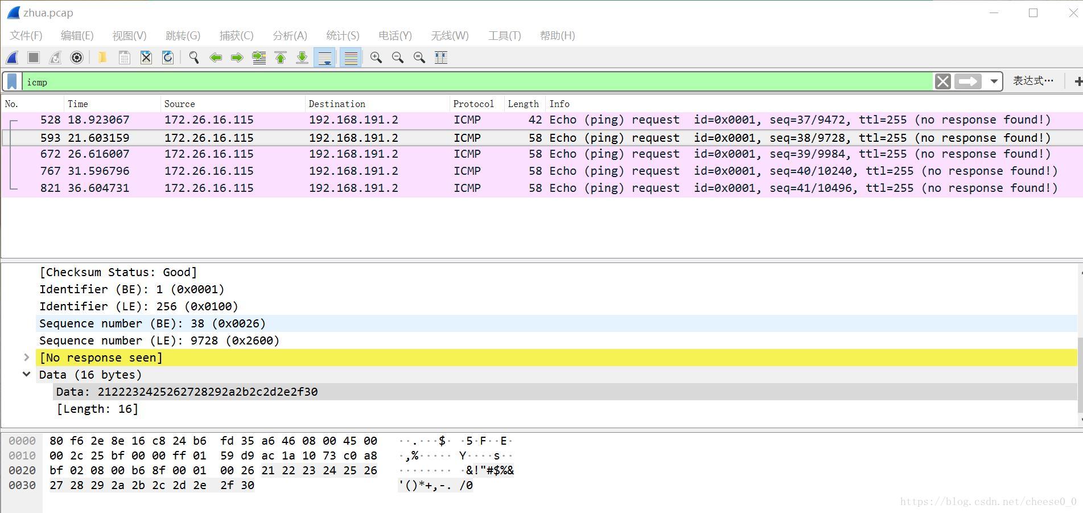
Task: Open the 视图(V) menu
Action: 129,35
